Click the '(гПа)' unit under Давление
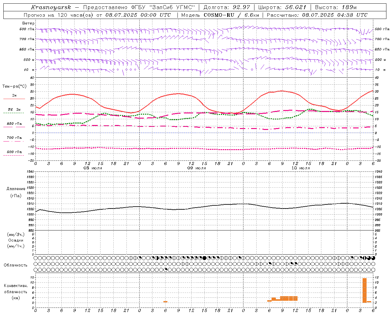The width and height of the screenshot is (391, 313). (x=16, y=196)
